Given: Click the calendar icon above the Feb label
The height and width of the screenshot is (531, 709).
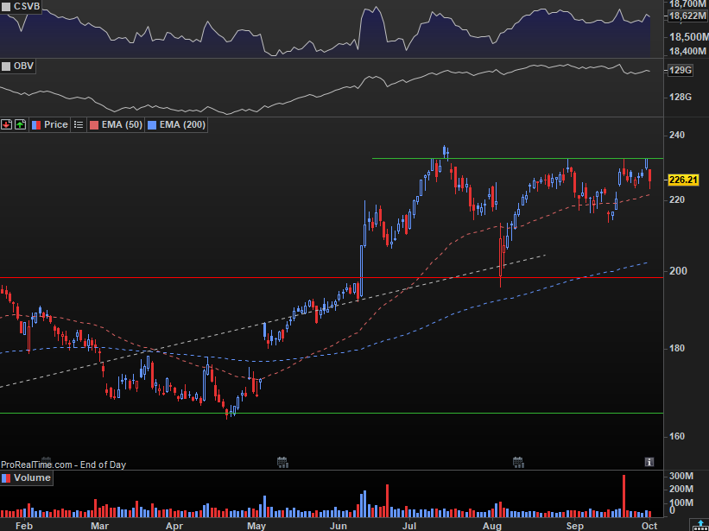Looking at the screenshot, I should [46, 460].
